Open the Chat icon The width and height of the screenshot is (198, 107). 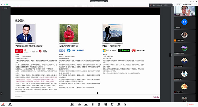tap(93, 104)
